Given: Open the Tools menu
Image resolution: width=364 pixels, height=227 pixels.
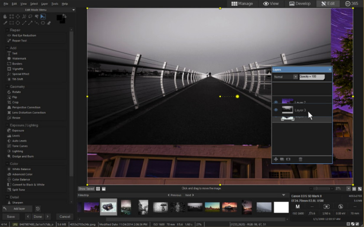Looking at the screenshot, I should [x=55, y=4].
